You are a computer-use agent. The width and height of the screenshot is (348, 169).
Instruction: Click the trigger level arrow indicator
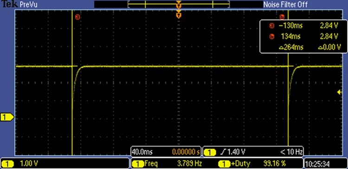339,92
